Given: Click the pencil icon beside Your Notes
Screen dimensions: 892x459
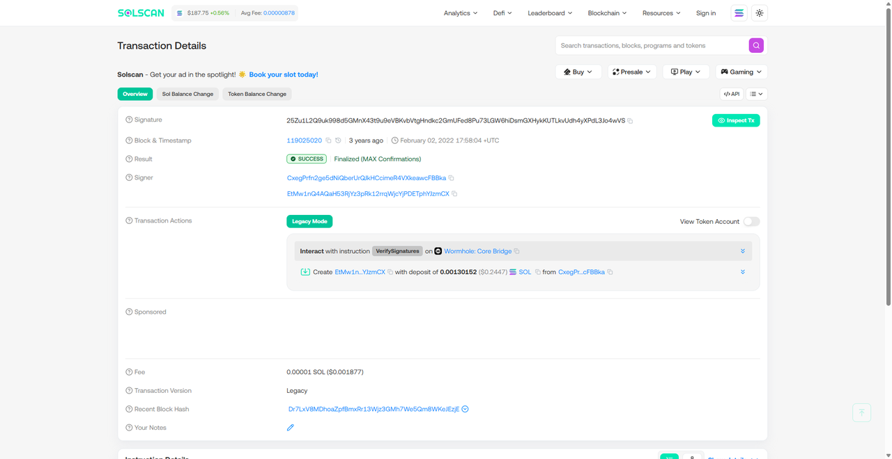Looking at the screenshot, I should point(291,428).
